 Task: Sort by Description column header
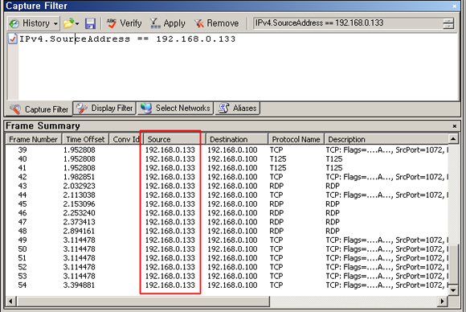click(386, 139)
